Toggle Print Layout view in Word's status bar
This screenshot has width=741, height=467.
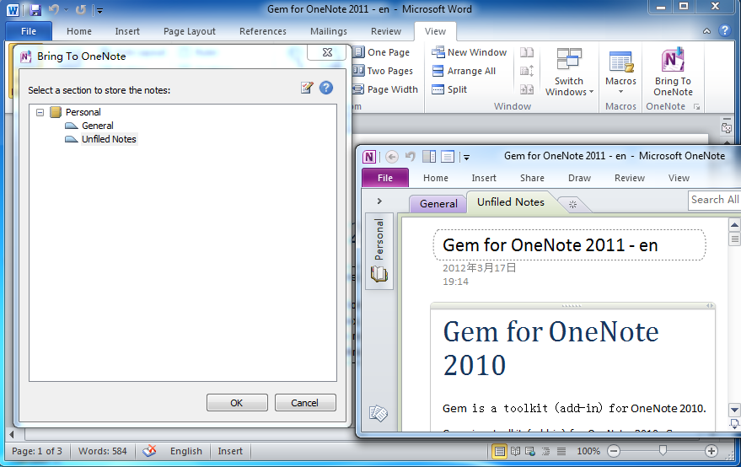pyautogui.click(x=500, y=451)
